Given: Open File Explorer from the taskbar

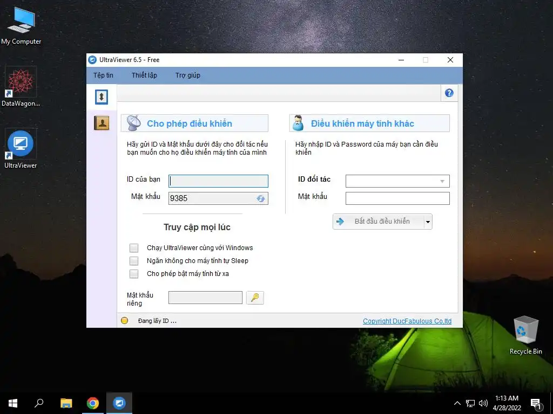Looking at the screenshot, I should pos(66,403).
